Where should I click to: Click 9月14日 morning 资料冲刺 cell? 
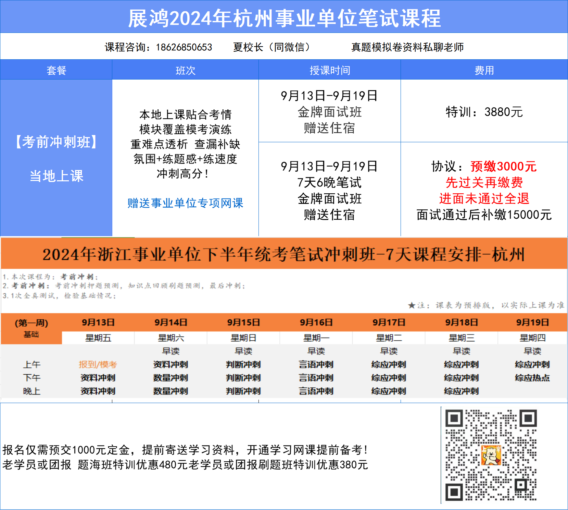tap(171, 364)
